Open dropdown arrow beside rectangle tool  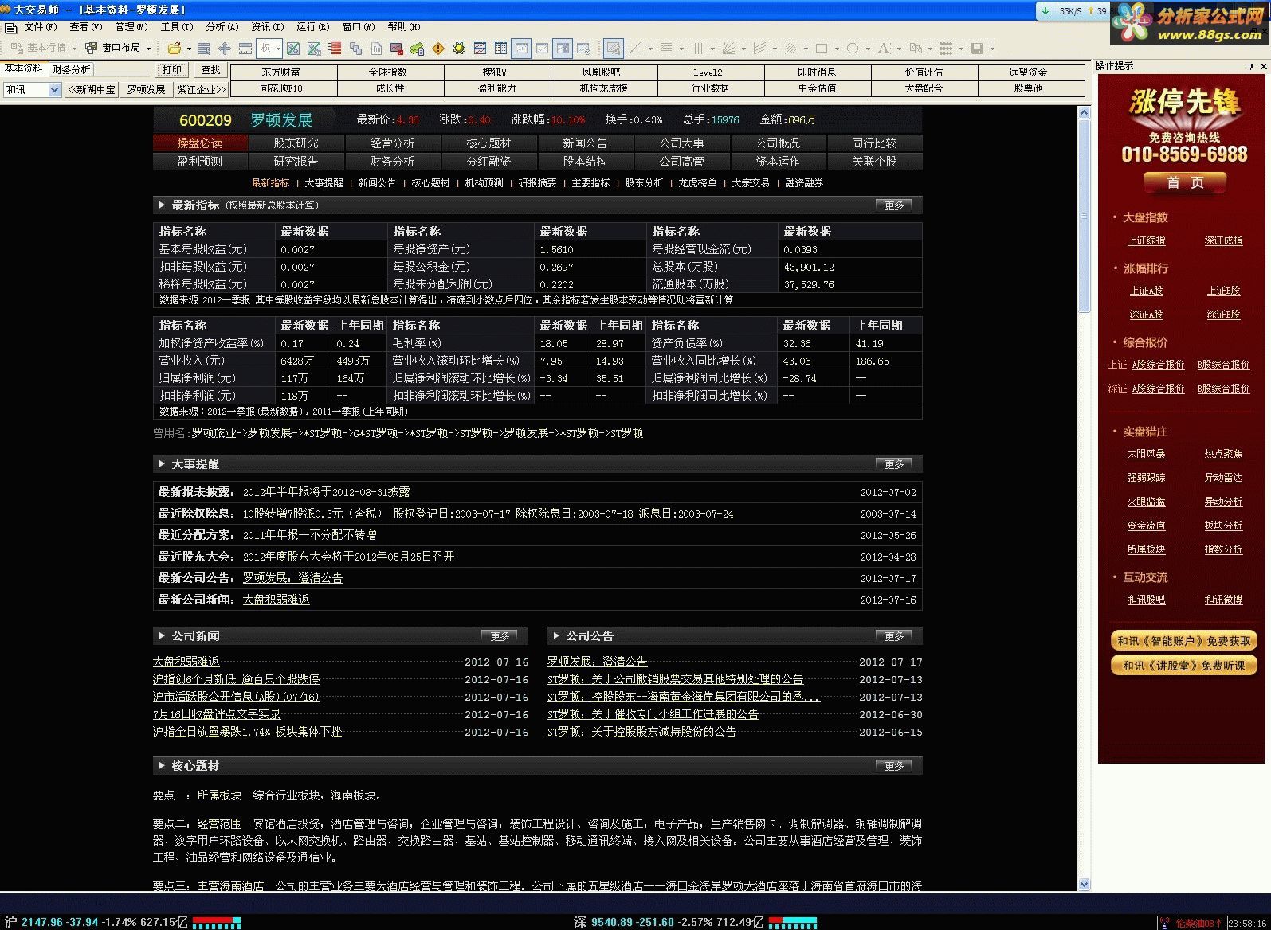837,49
